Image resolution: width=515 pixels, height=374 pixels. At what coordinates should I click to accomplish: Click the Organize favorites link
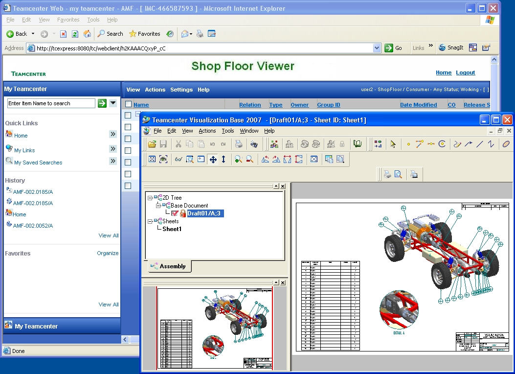[108, 253]
